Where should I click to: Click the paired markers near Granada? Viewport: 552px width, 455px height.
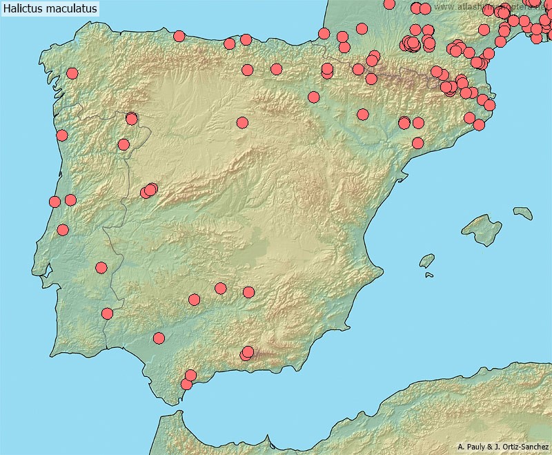tap(246, 354)
